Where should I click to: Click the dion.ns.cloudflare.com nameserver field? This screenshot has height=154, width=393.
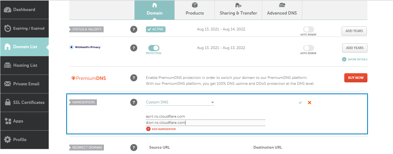pyautogui.click(x=205, y=123)
